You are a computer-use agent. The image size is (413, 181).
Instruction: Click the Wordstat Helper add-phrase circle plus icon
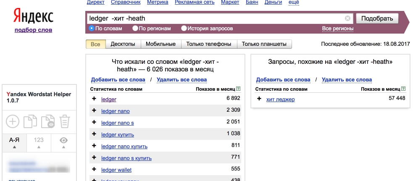tap(13, 122)
